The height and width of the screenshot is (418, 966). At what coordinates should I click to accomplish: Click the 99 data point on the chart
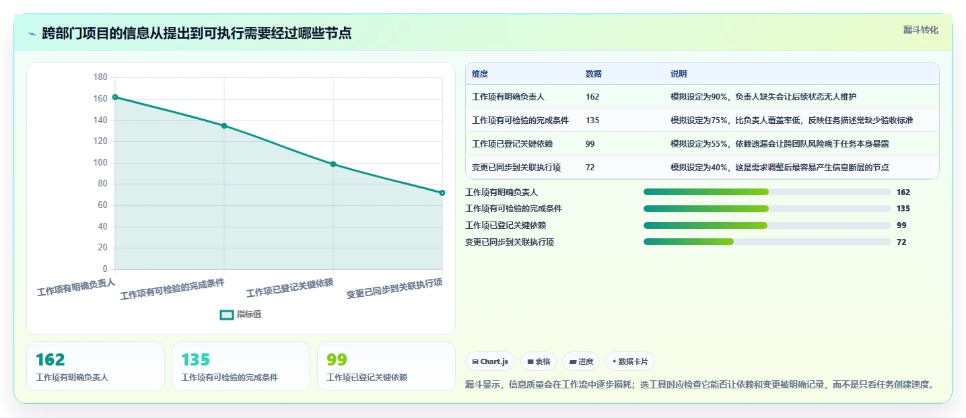pyautogui.click(x=333, y=164)
